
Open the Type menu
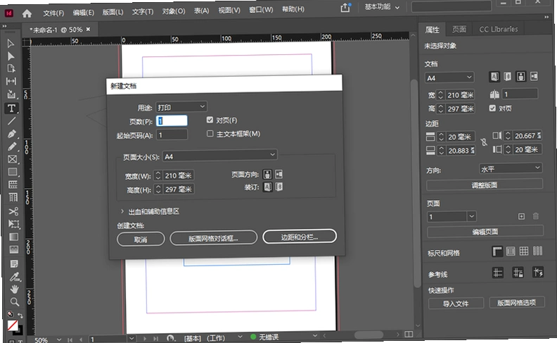pyautogui.click(x=143, y=12)
